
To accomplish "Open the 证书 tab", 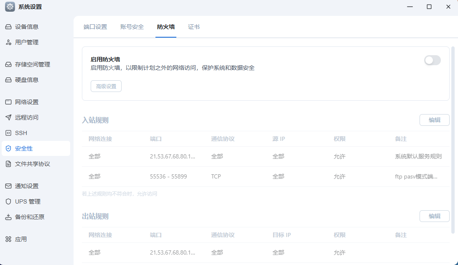I will [194, 27].
